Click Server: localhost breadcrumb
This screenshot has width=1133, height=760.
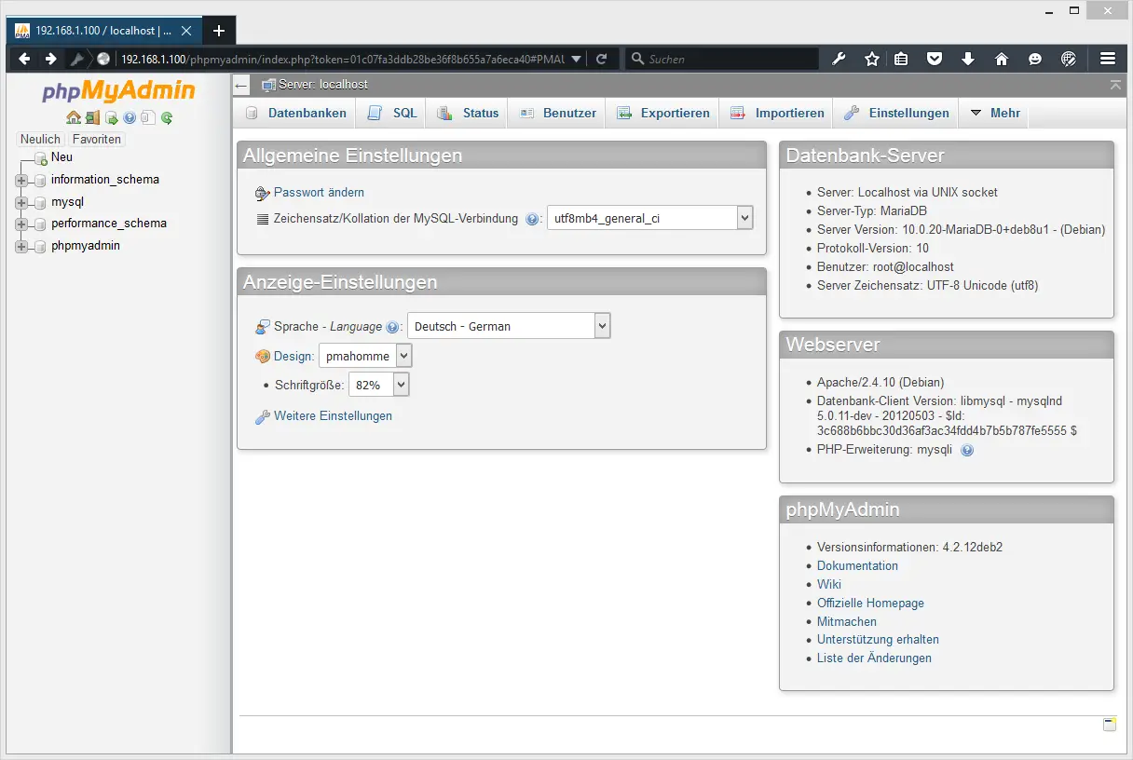click(x=323, y=85)
